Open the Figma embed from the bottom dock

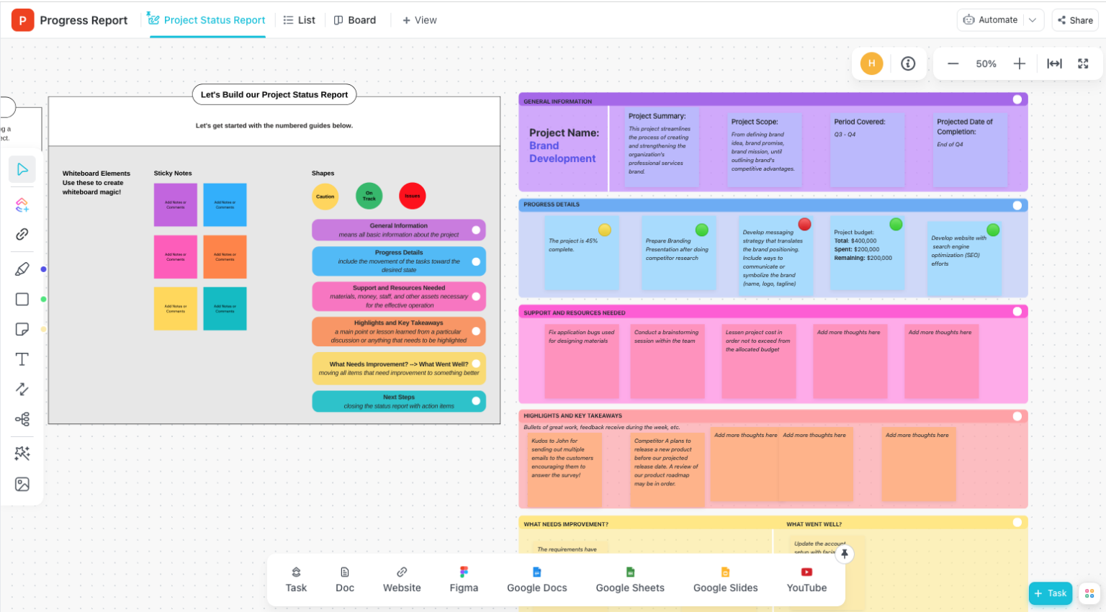coord(464,580)
